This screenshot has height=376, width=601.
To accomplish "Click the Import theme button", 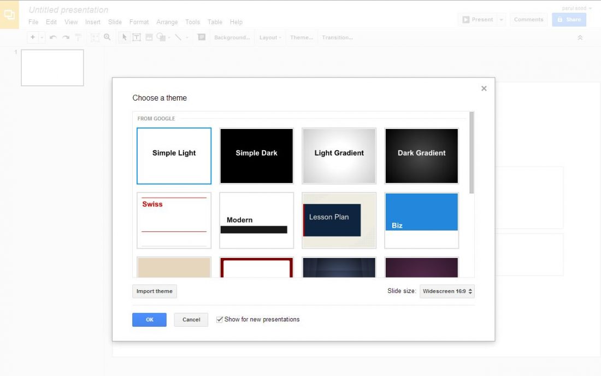I will (154, 291).
